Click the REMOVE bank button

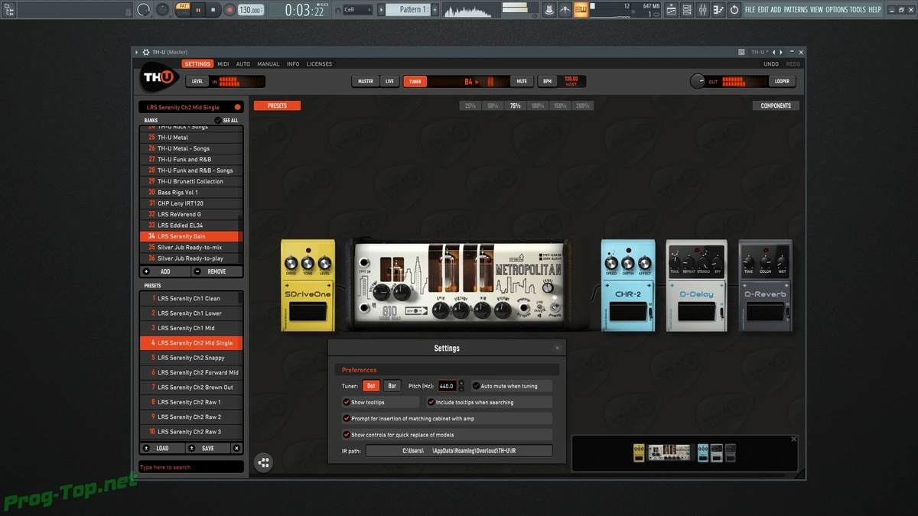(216, 271)
